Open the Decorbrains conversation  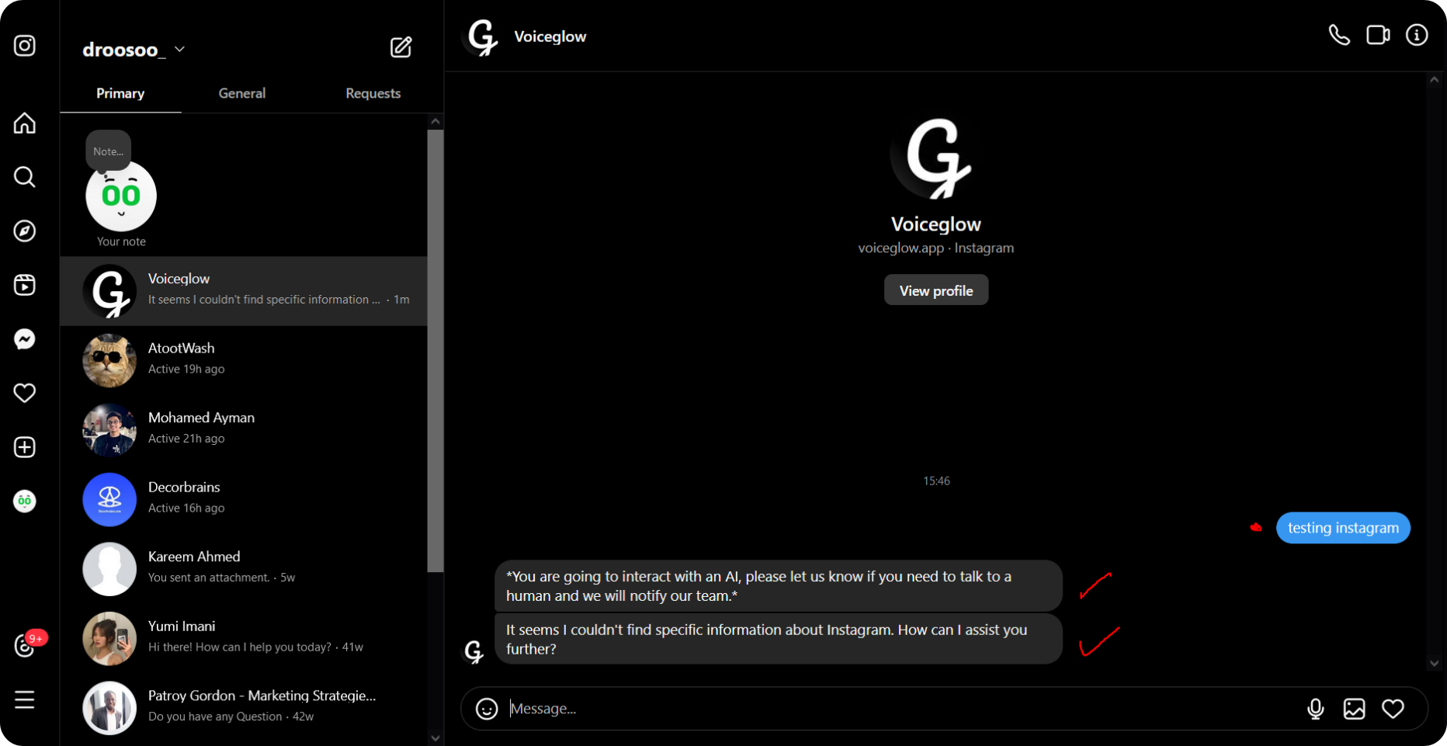click(244, 499)
